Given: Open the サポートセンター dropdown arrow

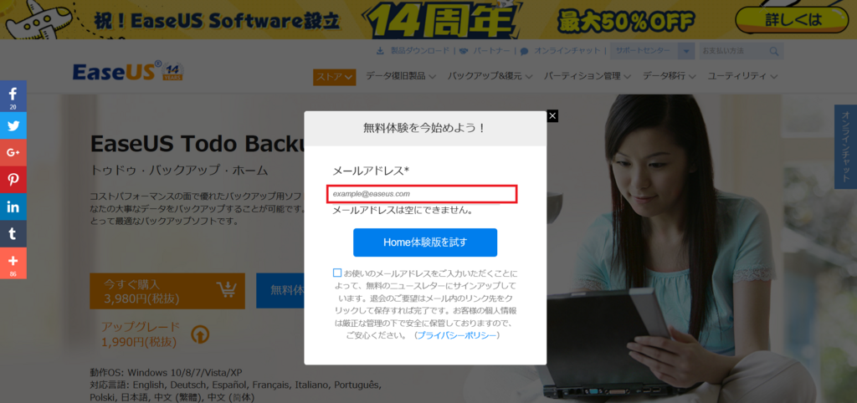Looking at the screenshot, I should (686, 51).
